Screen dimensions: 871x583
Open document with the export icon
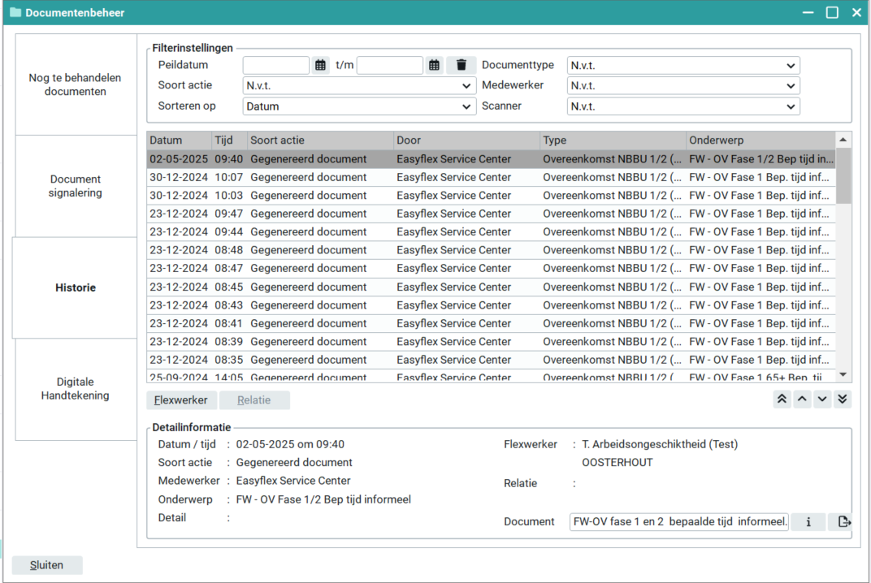(843, 522)
